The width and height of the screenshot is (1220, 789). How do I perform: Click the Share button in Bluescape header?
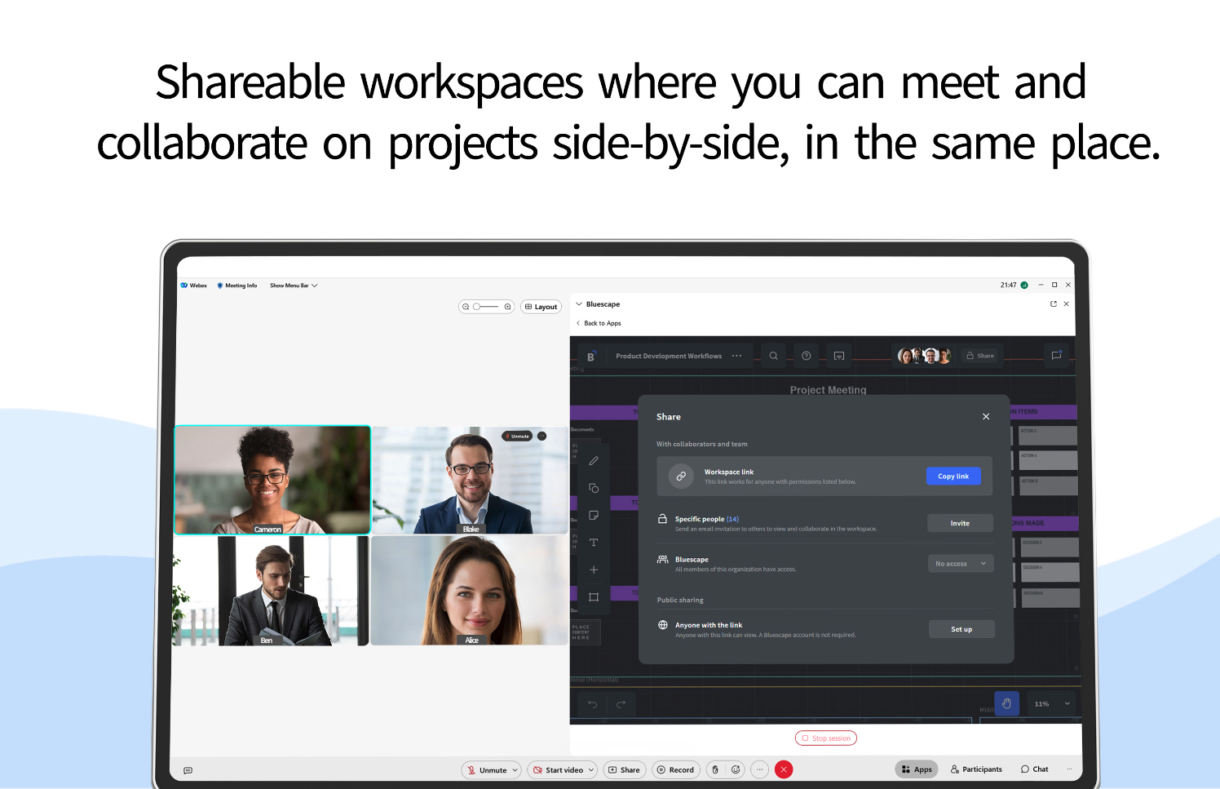tap(980, 356)
